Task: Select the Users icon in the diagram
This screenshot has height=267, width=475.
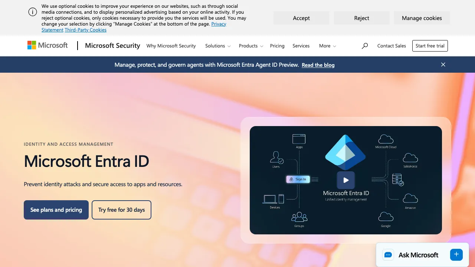Action: pyautogui.click(x=276, y=158)
